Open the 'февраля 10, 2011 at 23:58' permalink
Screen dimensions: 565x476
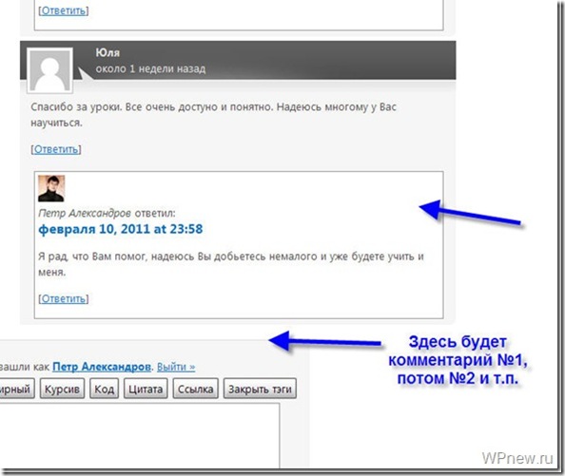[121, 229]
